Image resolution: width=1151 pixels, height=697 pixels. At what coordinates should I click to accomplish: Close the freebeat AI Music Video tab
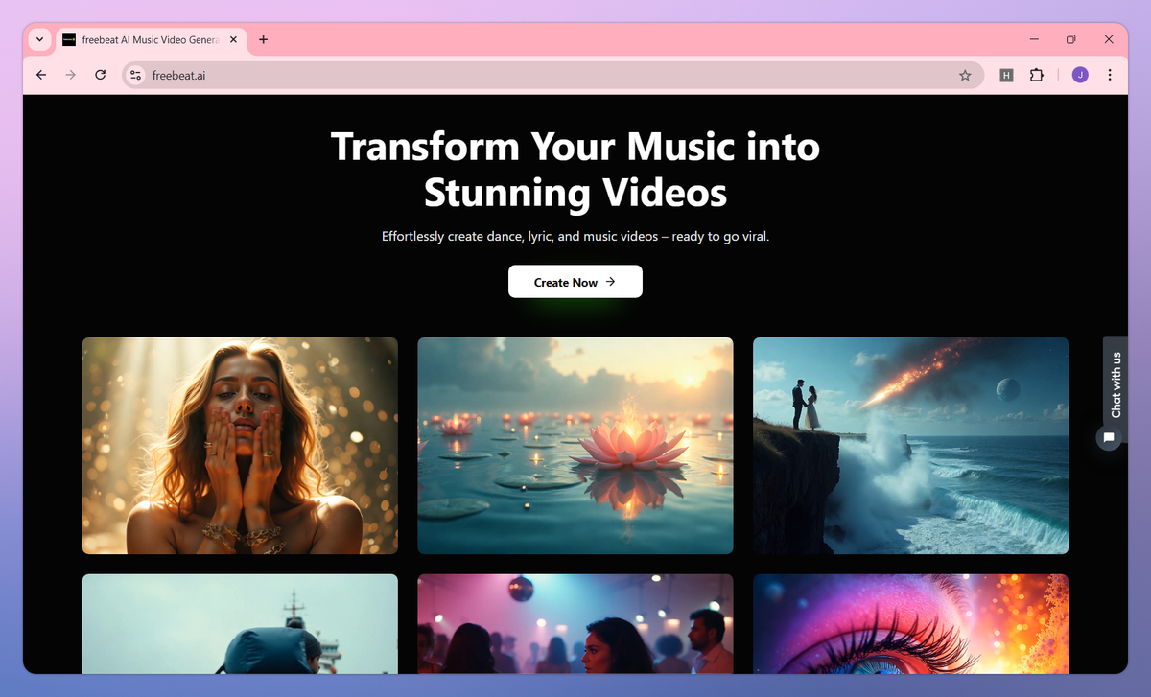pyautogui.click(x=233, y=39)
